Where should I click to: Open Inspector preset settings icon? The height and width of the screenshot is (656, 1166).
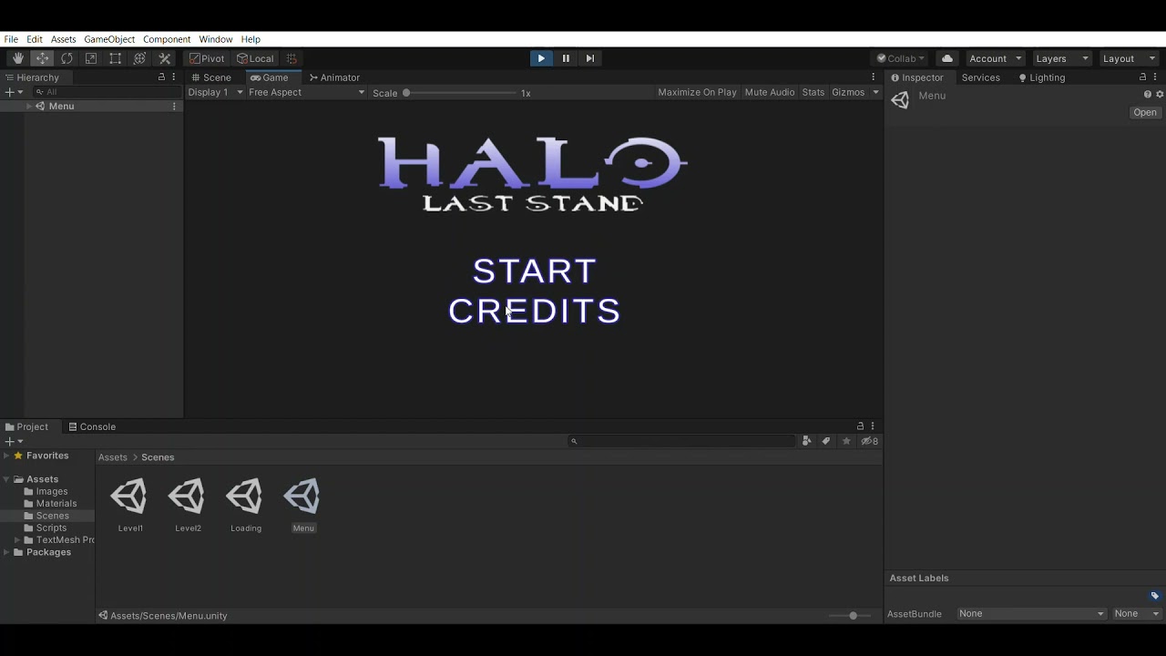pyautogui.click(x=1160, y=95)
